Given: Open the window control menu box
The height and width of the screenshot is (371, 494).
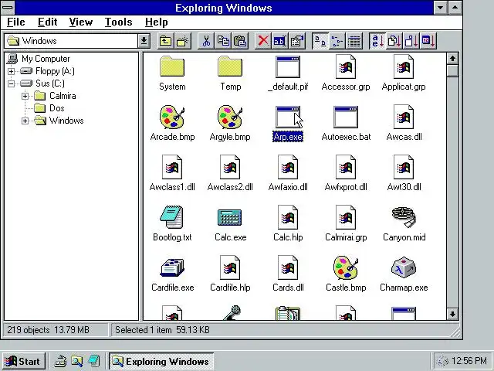Looking at the screenshot, I should tap(8, 7).
